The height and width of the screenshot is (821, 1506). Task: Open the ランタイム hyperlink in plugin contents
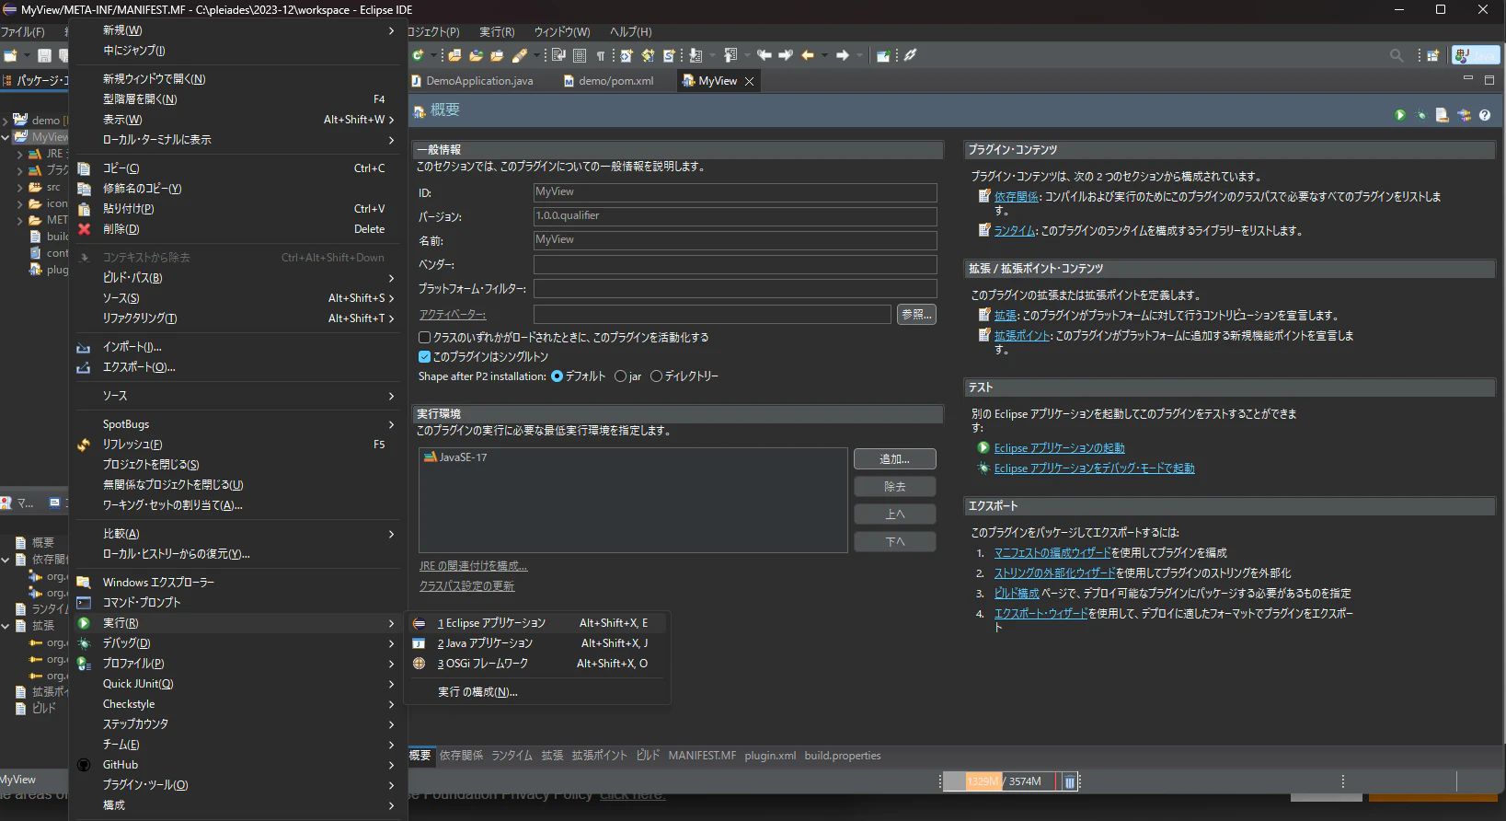tap(1016, 231)
